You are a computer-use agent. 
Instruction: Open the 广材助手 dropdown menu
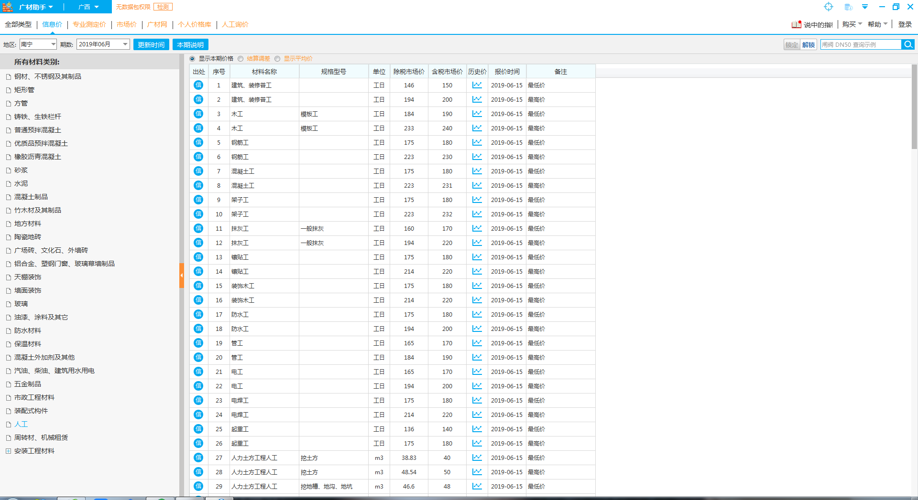click(36, 7)
